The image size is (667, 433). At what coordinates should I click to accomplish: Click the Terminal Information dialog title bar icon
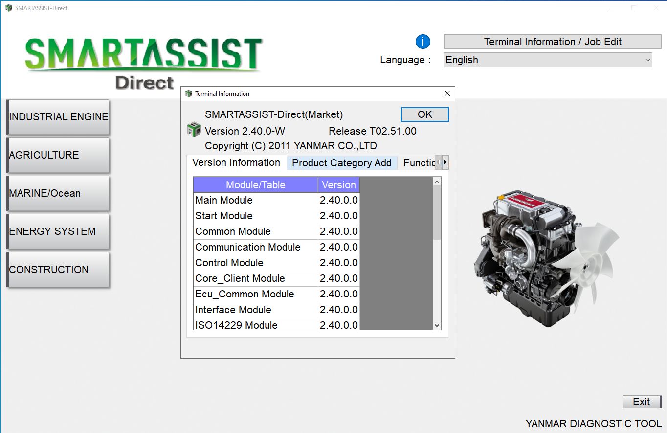pos(189,93)
